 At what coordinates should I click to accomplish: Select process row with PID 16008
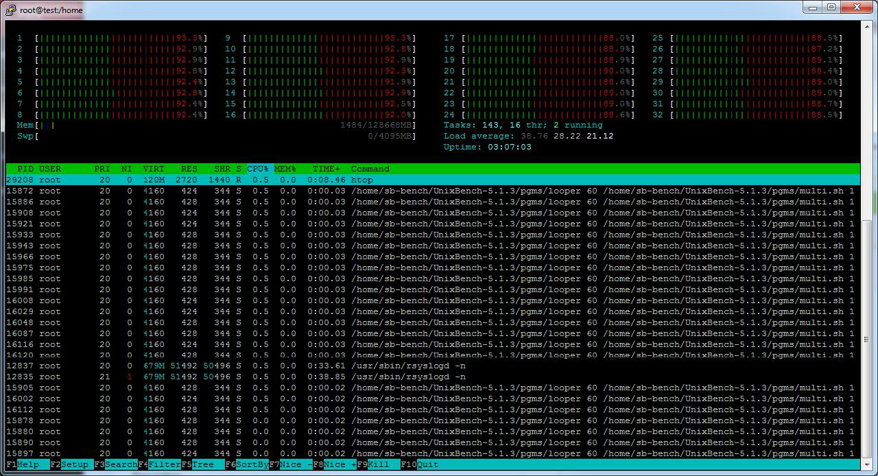pos(432,300)
